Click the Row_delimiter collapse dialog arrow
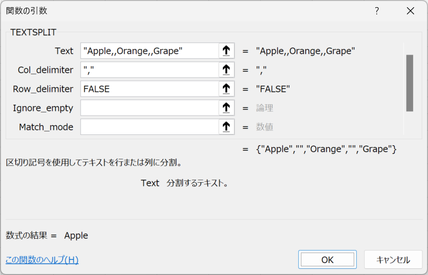The width and height of the screenshot is (428, 275). [226, 89]
